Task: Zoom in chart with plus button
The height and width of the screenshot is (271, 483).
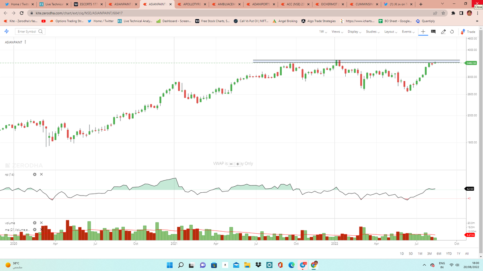Action: tap(237, 164)
